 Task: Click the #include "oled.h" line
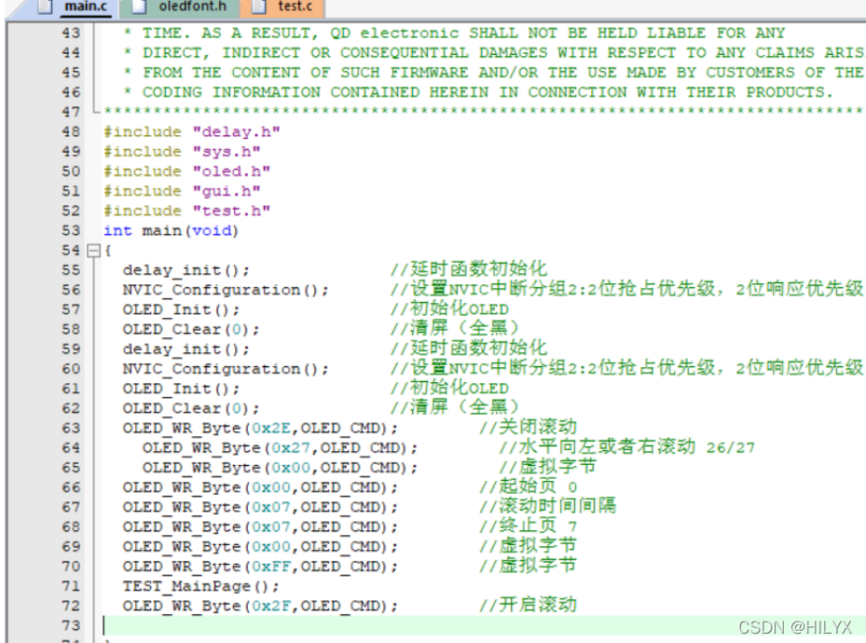coord(186,171)
